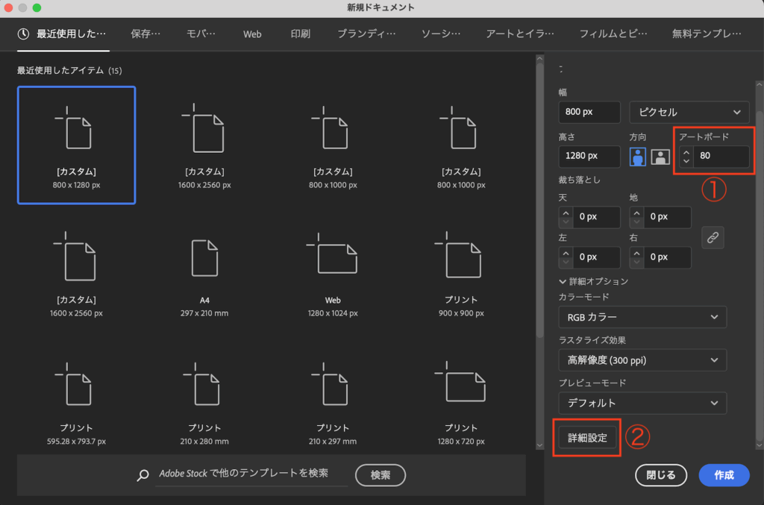This screenshot has width=764, height=505.
Task: Open 詳細設定 settings button
Action: tap(588, 438)
